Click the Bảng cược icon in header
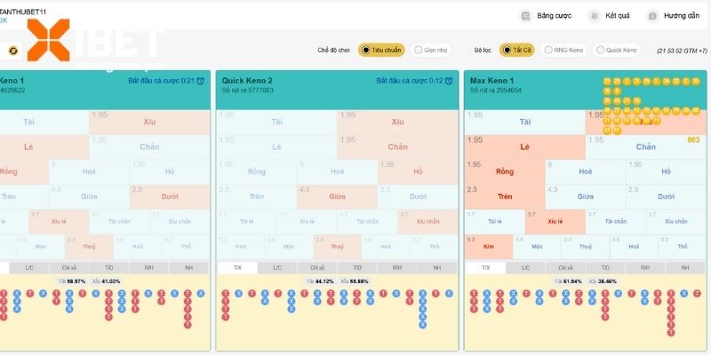This screenshot has height=355, width=711. tap(525, 16)
